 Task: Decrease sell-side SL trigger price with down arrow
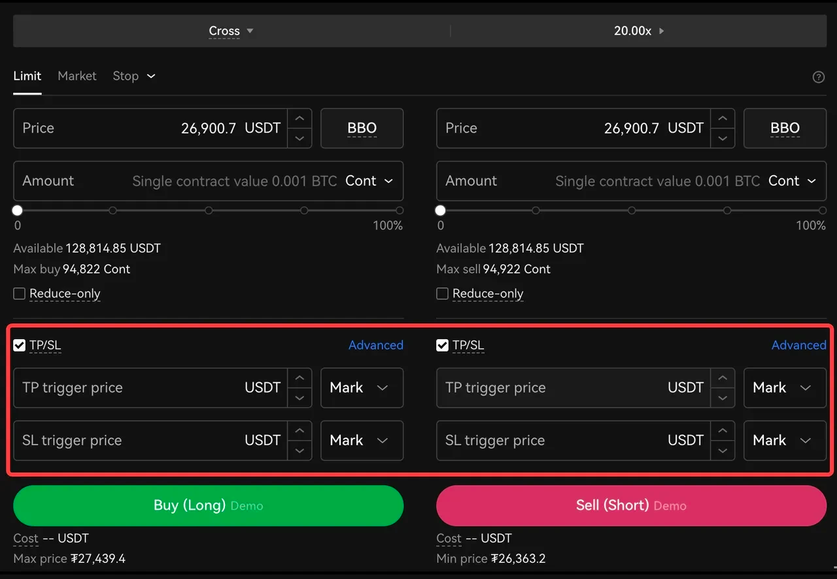pyautogui.click(x=723, y=450)
